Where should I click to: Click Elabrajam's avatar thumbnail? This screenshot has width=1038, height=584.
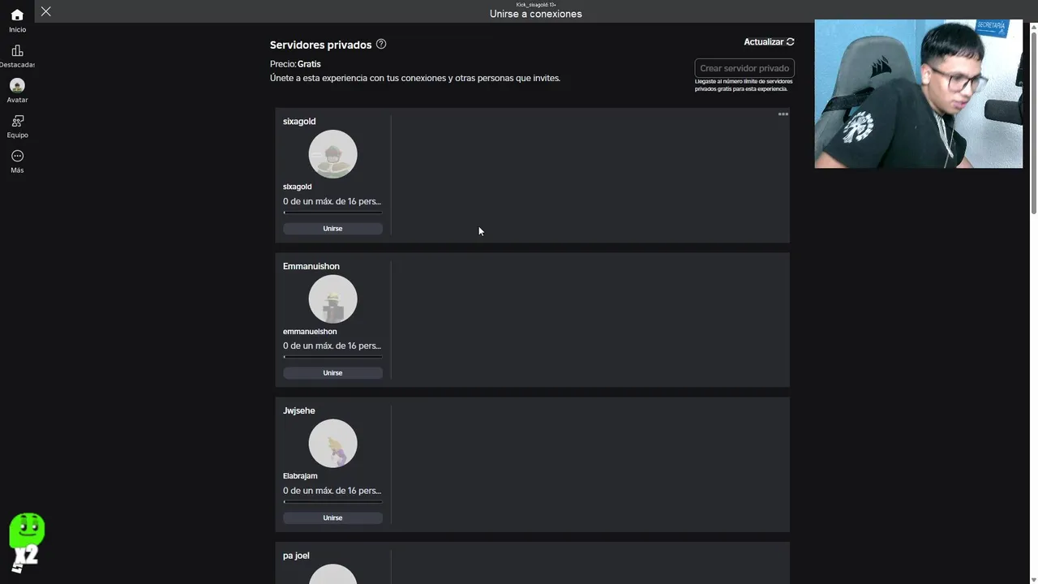[332, 444]
